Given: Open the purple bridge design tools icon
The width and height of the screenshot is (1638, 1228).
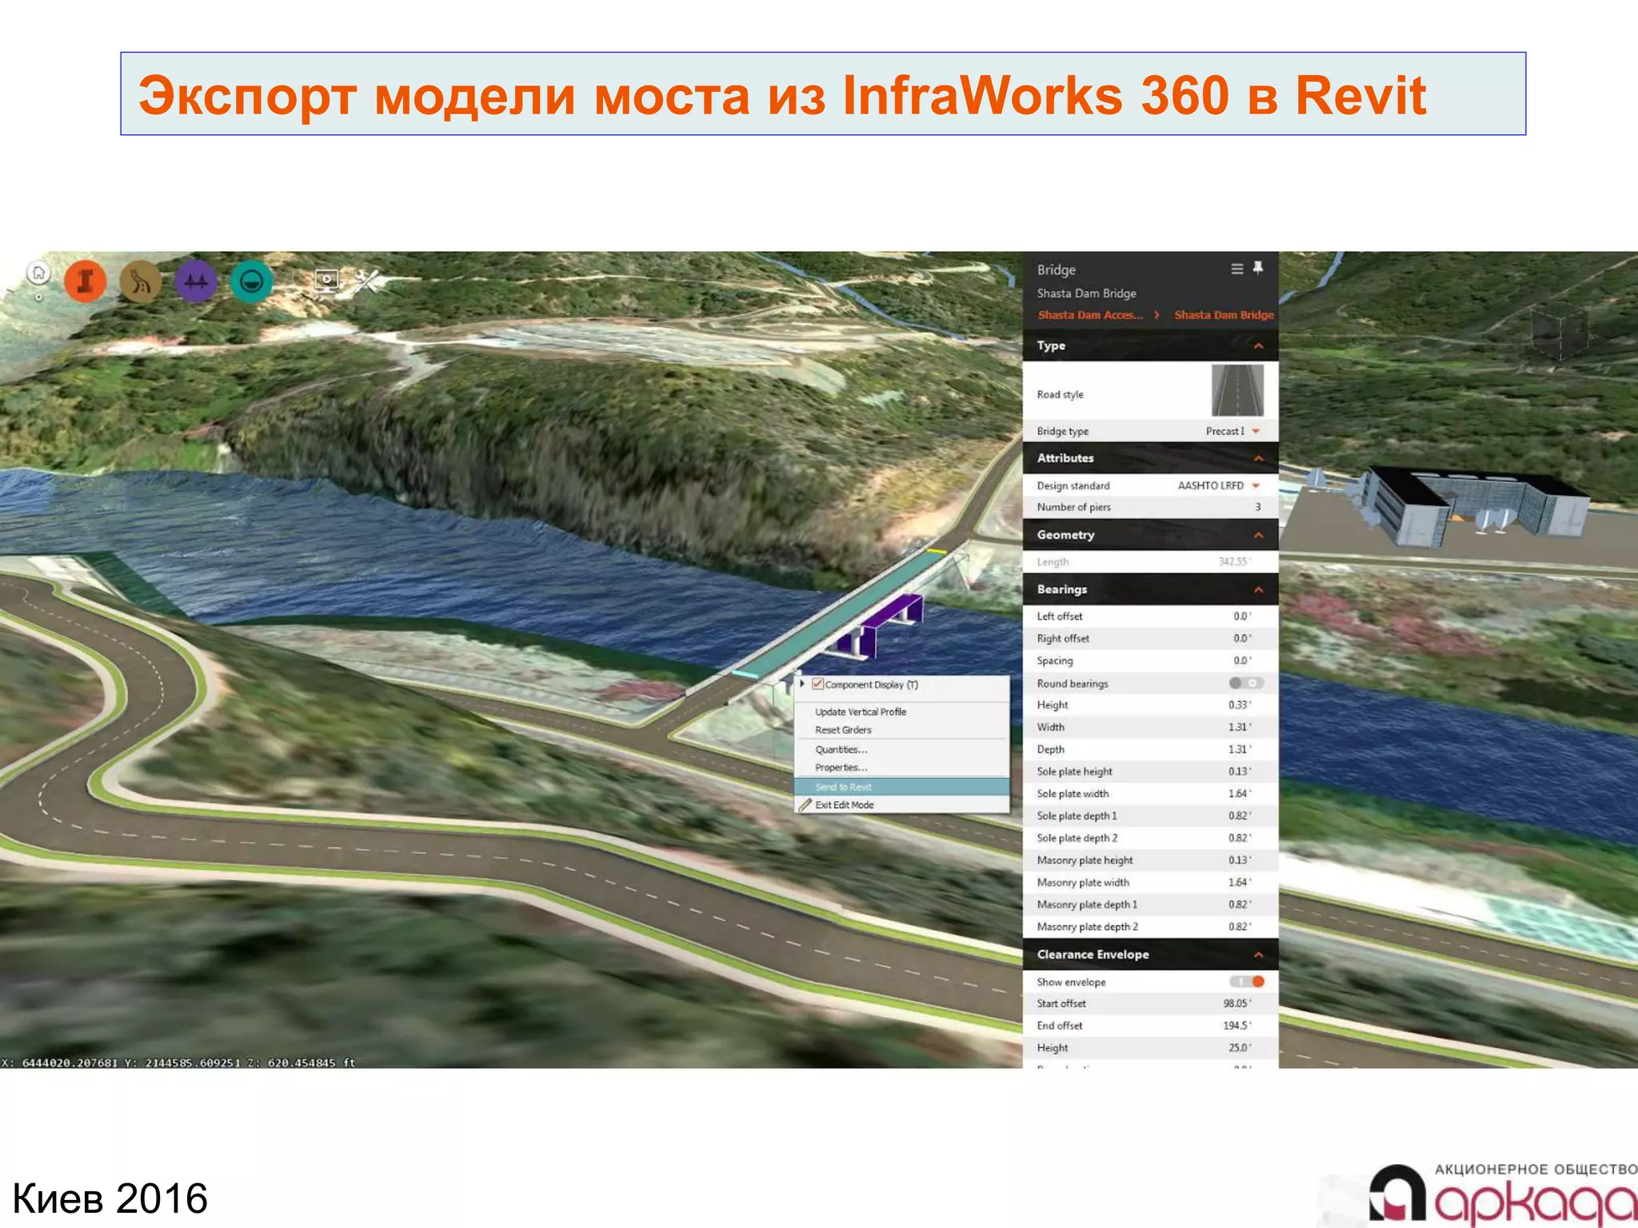Looking at the screenshot, I should tap(196, 281).
